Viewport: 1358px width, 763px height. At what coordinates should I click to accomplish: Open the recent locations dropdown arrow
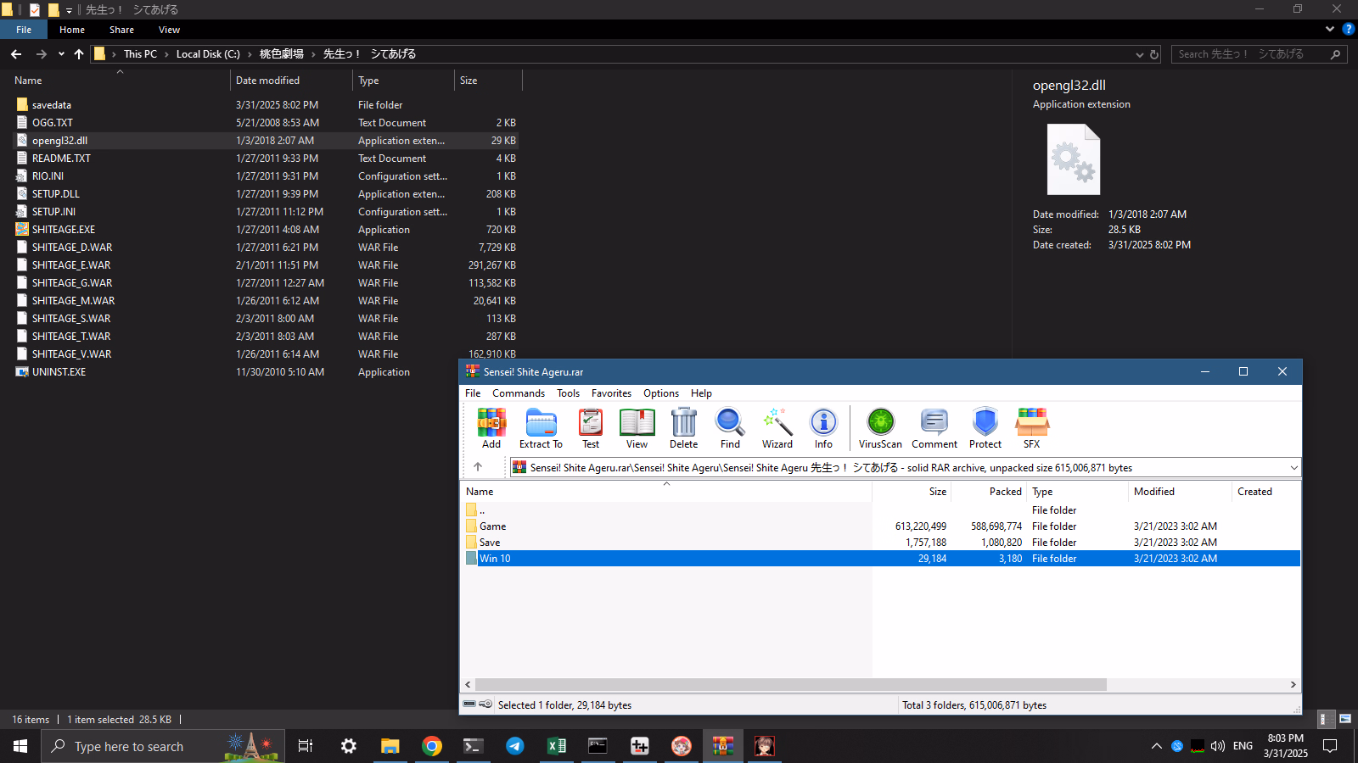[x=61, y=54]
